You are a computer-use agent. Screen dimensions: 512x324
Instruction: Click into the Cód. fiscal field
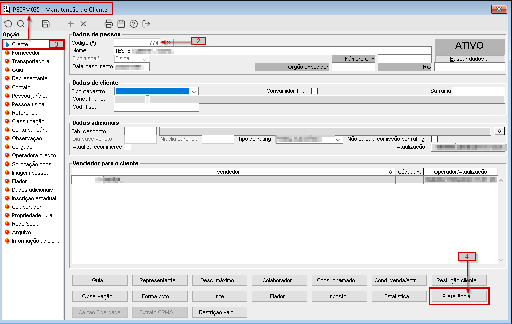click(x=156, y=107)
